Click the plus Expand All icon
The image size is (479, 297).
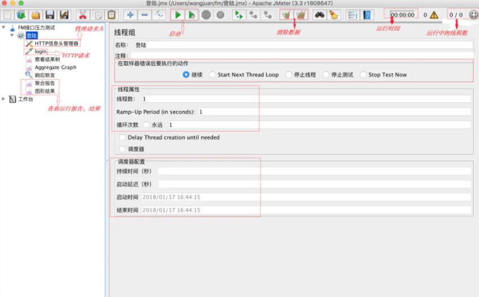[130, 15]
